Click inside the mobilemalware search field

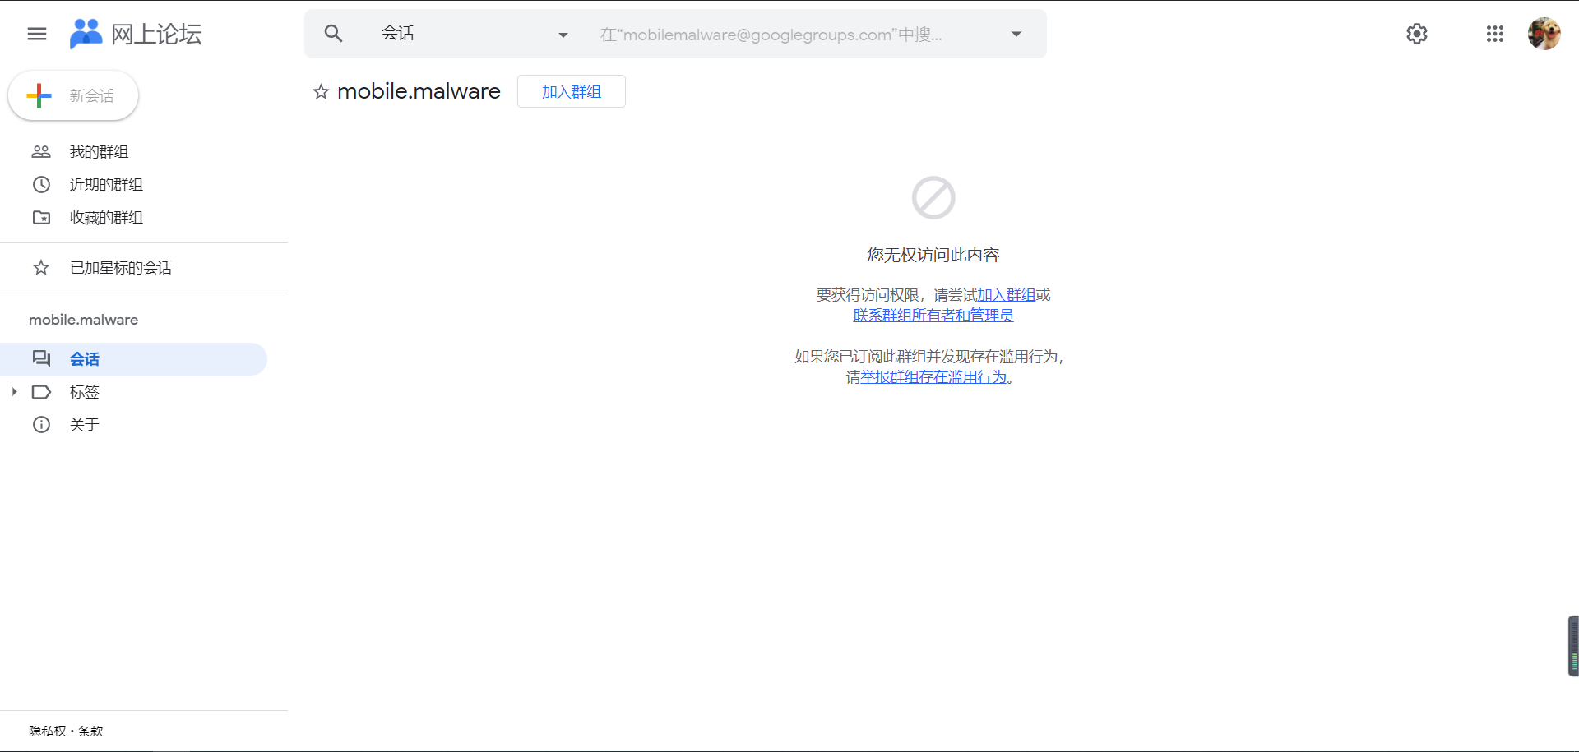click(x=781, y=35)
